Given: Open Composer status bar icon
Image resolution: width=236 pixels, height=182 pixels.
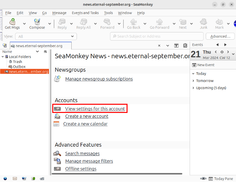Looking at the screenshot, I should pyautogui.click(x=24, y=178).
